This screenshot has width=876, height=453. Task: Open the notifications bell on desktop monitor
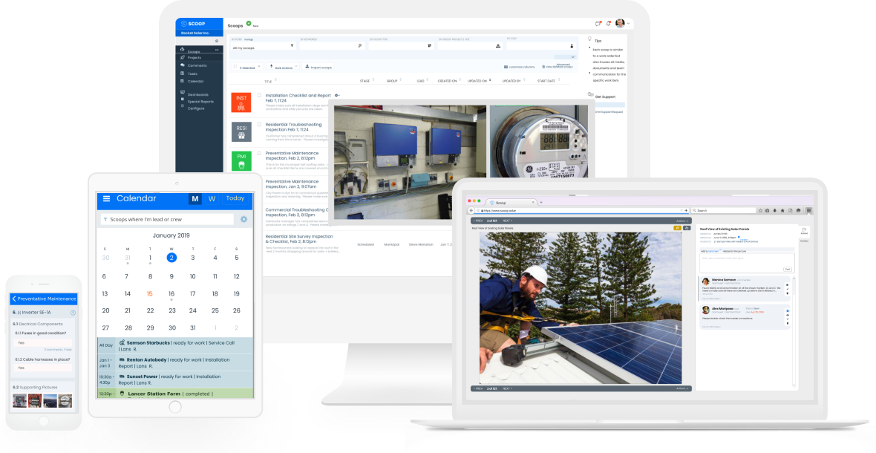[x=609, y=24]
